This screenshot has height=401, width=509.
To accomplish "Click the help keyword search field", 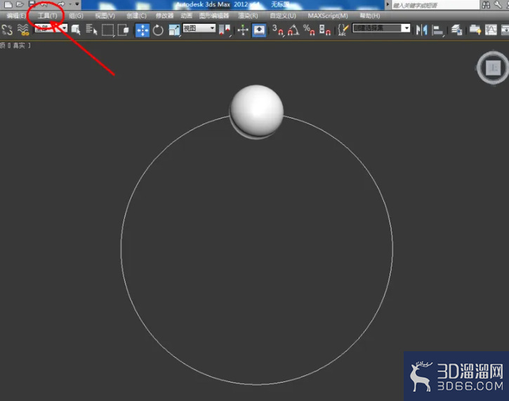I will pos(435,5).
